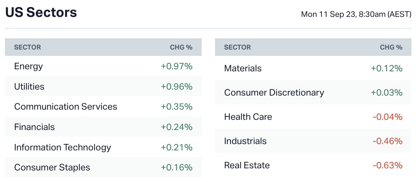Open Information Technology sector
The image size is (416, 182).
(x=62, y=147)
